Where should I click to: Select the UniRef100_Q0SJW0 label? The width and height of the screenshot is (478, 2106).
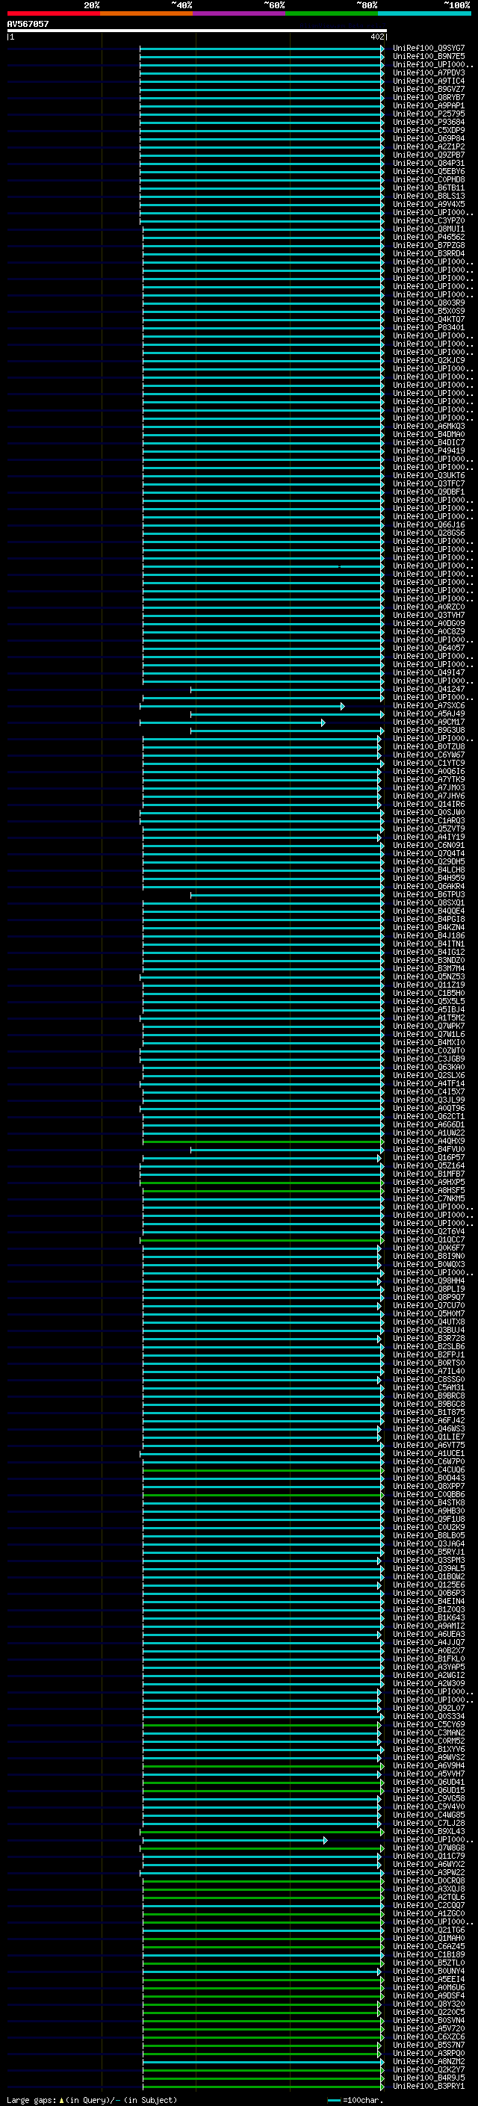429,813
